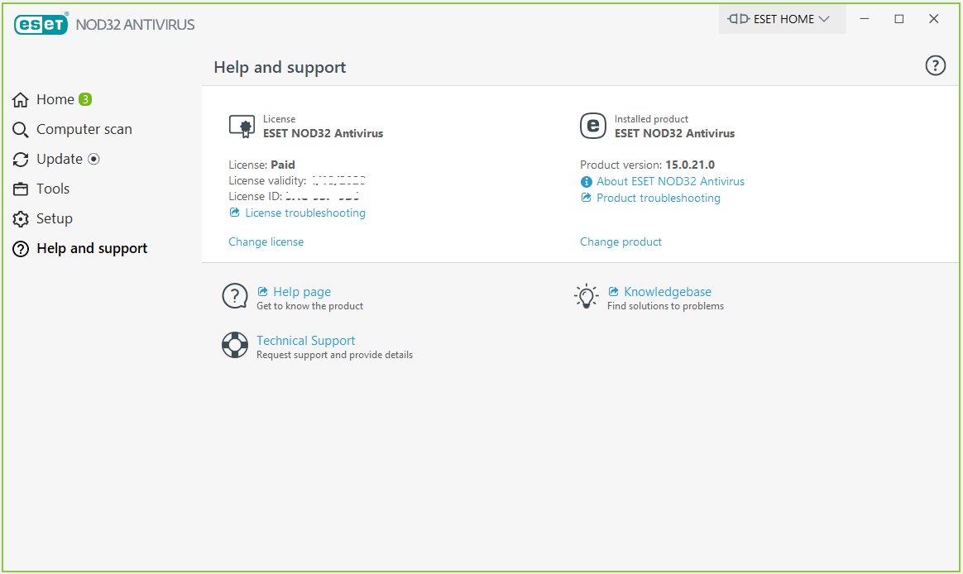Click the Help and support question mark icon in sidebar
This screenshot has height=574, width=963.
[20, 249]
